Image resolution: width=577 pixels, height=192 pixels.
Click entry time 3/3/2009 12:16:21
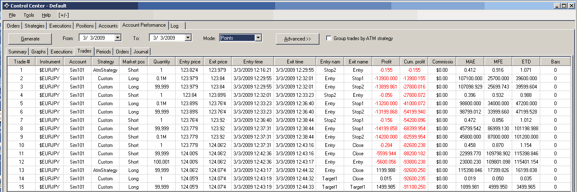[253, 70]
